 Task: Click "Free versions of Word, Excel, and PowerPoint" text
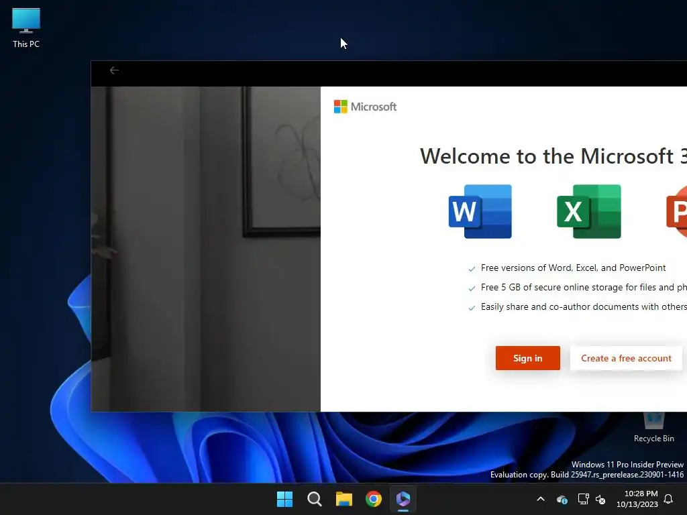(x=573, y=268)
